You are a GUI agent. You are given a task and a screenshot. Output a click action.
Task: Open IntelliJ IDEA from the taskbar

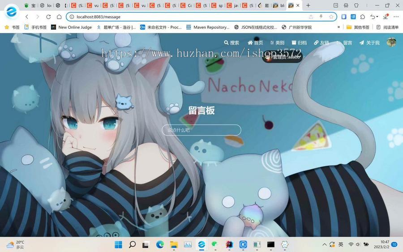point(229,244)
